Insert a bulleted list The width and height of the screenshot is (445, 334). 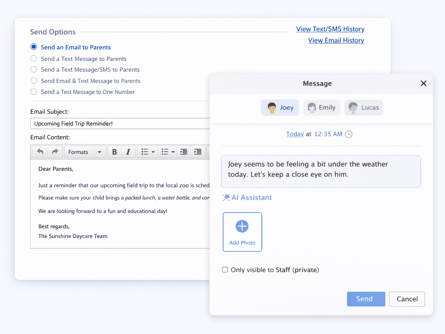[x=144, y=152]
